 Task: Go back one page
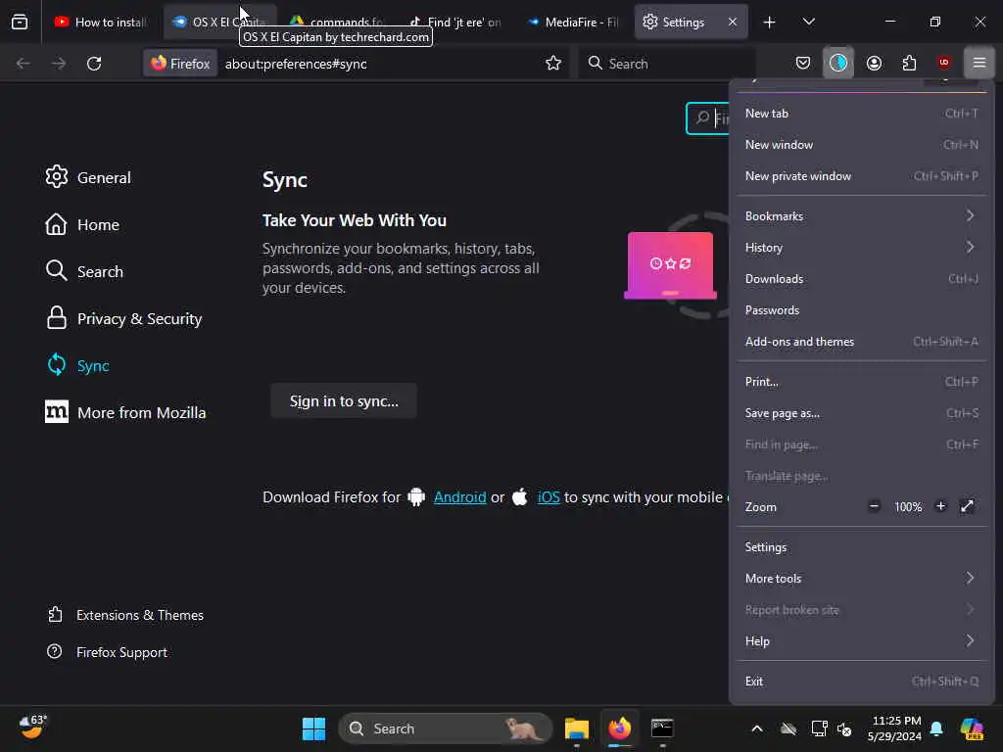click(24, 64)
